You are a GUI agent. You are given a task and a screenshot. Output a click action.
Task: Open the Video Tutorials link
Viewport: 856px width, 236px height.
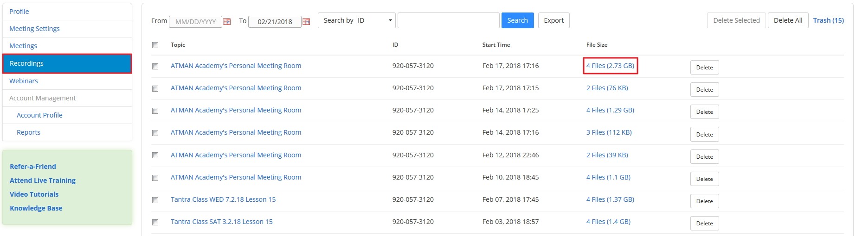tap(34, 194)
